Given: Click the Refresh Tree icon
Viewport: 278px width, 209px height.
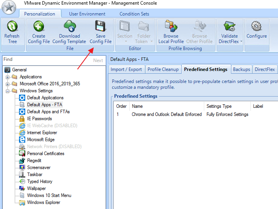Looking at the screenshot, I should 12,27.
